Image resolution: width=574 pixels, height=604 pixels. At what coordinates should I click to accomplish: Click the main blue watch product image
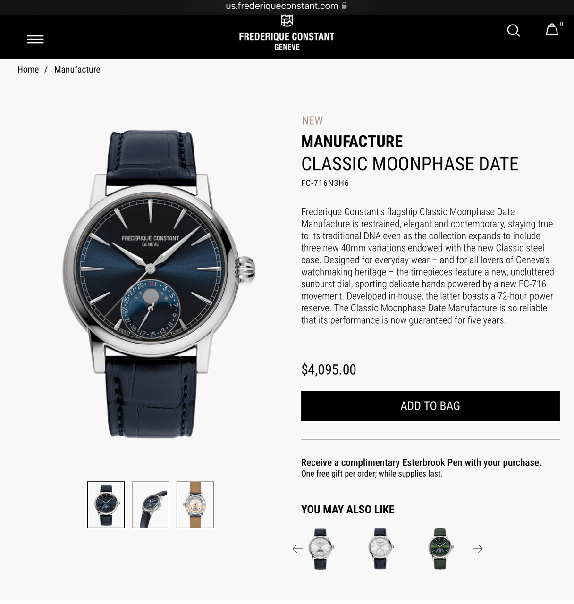(x=158, y=284)
